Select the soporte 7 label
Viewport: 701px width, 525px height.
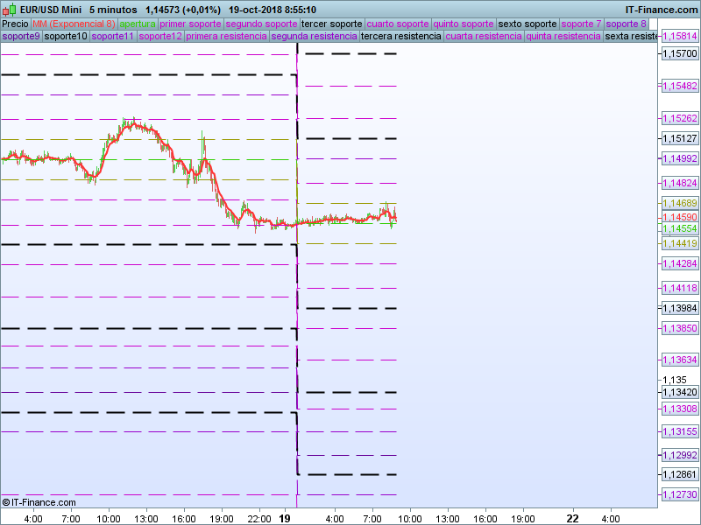coord(581,24)
